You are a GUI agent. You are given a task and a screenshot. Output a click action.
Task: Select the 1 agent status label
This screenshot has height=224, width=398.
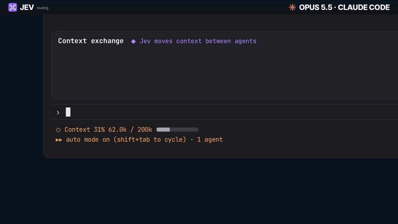[x=210, y=140]
